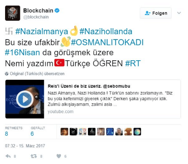Play the embedded YouTube video

[25, 99]
